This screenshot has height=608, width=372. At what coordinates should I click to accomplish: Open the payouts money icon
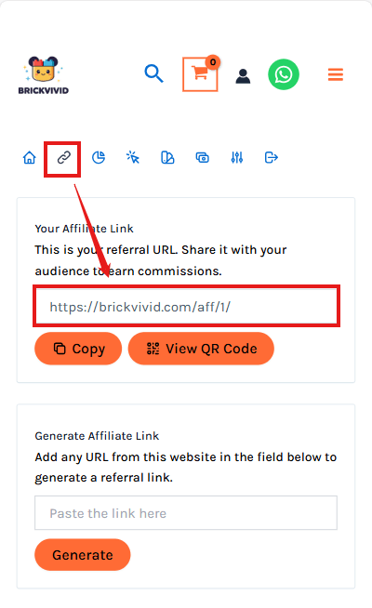[203, 158]
